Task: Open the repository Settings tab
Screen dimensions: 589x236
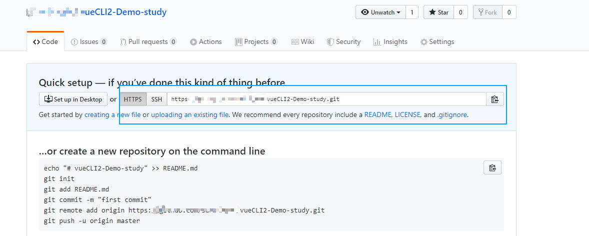Action: 437,42
